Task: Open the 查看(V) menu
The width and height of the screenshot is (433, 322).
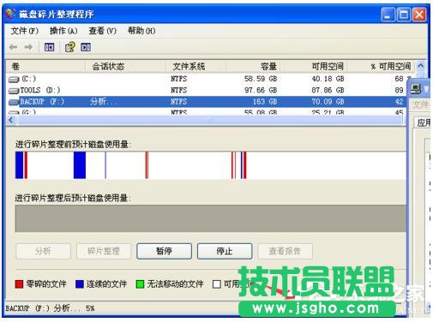Action: tap(103, 31)
